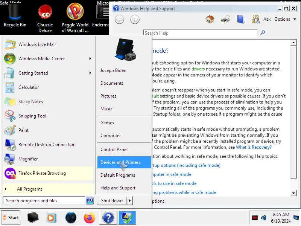Open tools to use in safe mode link
The image size is (301, 226).
point(174,183)
